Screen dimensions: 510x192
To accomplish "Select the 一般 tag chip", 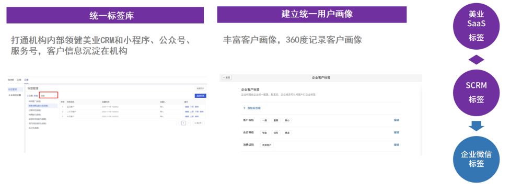I will click(x=265, y=120).
